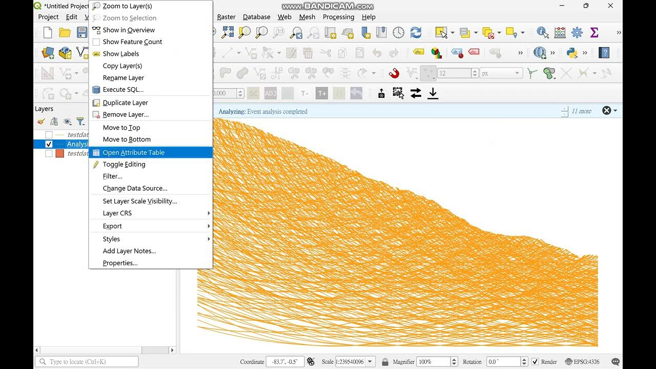Click the Zoom Full extent arrows icon

(x=228, y=33)
